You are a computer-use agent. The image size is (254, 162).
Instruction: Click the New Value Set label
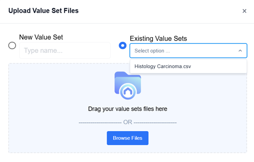click(x=41, y=37)
